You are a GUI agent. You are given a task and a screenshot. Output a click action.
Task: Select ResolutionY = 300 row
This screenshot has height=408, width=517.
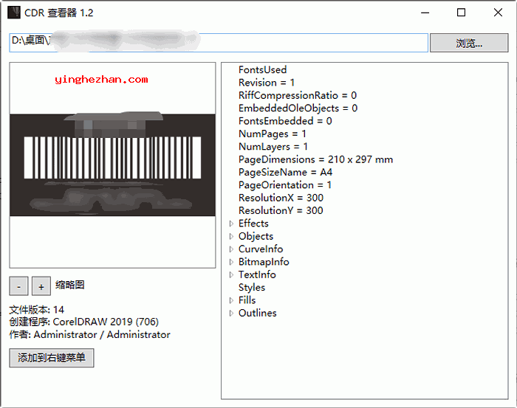pos(281,211)
